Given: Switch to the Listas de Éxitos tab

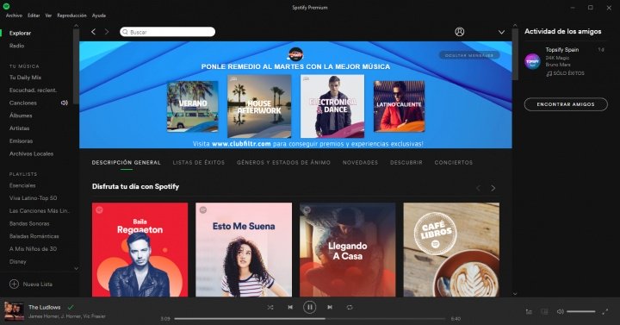Looking at the screenshot, I should [x=199, y=162].
